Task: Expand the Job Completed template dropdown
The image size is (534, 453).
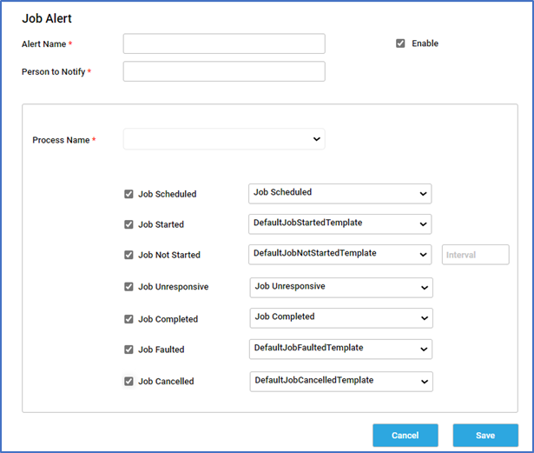Action: (x=341, y=318)
